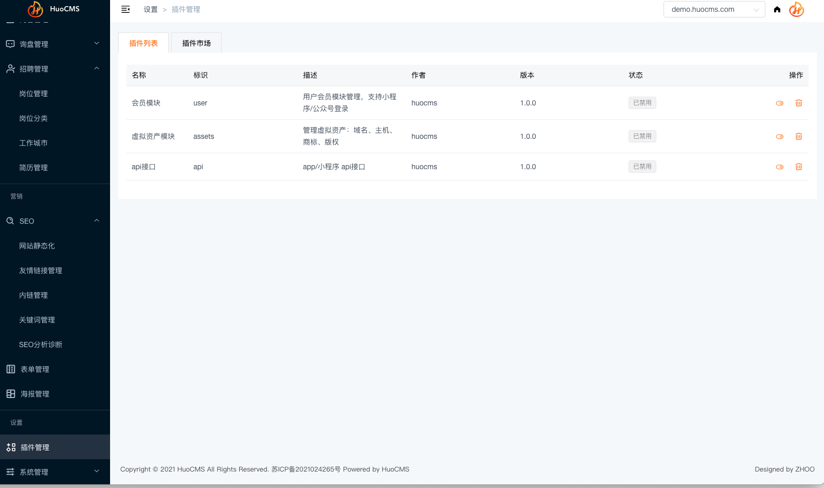Image resolution: width=824 pixels, height=488 pixels.
Task: Click the 设置 breadcrumb link
Action: coord(151,9)
